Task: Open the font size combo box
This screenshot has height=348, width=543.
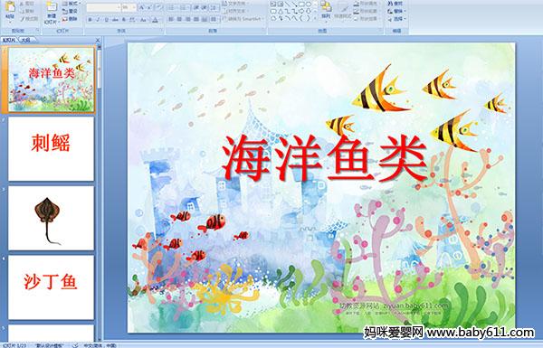Action: point(129,7)
